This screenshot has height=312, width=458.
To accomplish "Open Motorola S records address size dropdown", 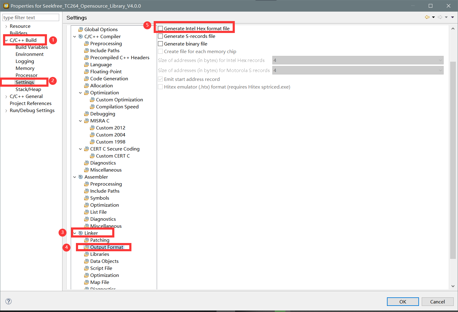I will coord(358,71).
